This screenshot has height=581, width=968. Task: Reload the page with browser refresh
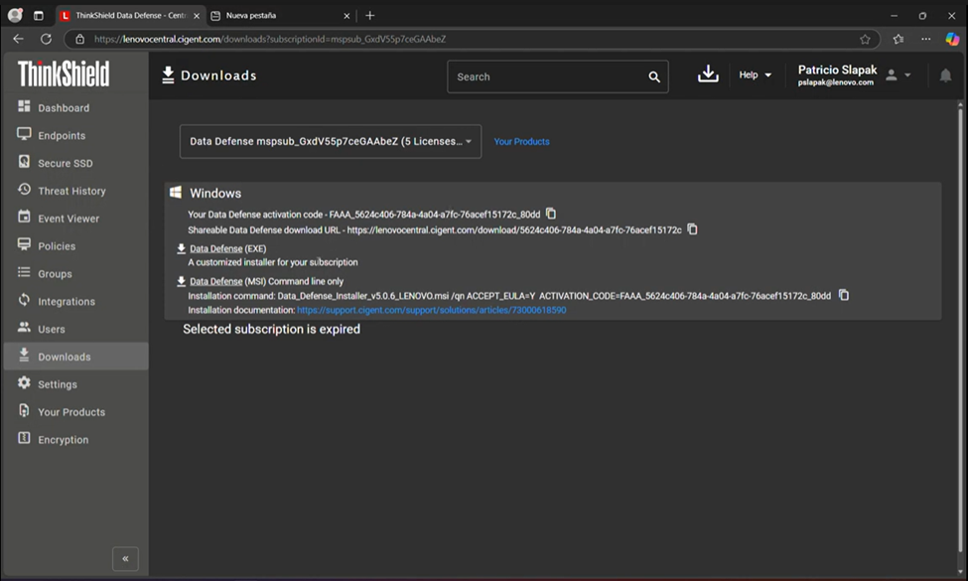pos(47,39)
